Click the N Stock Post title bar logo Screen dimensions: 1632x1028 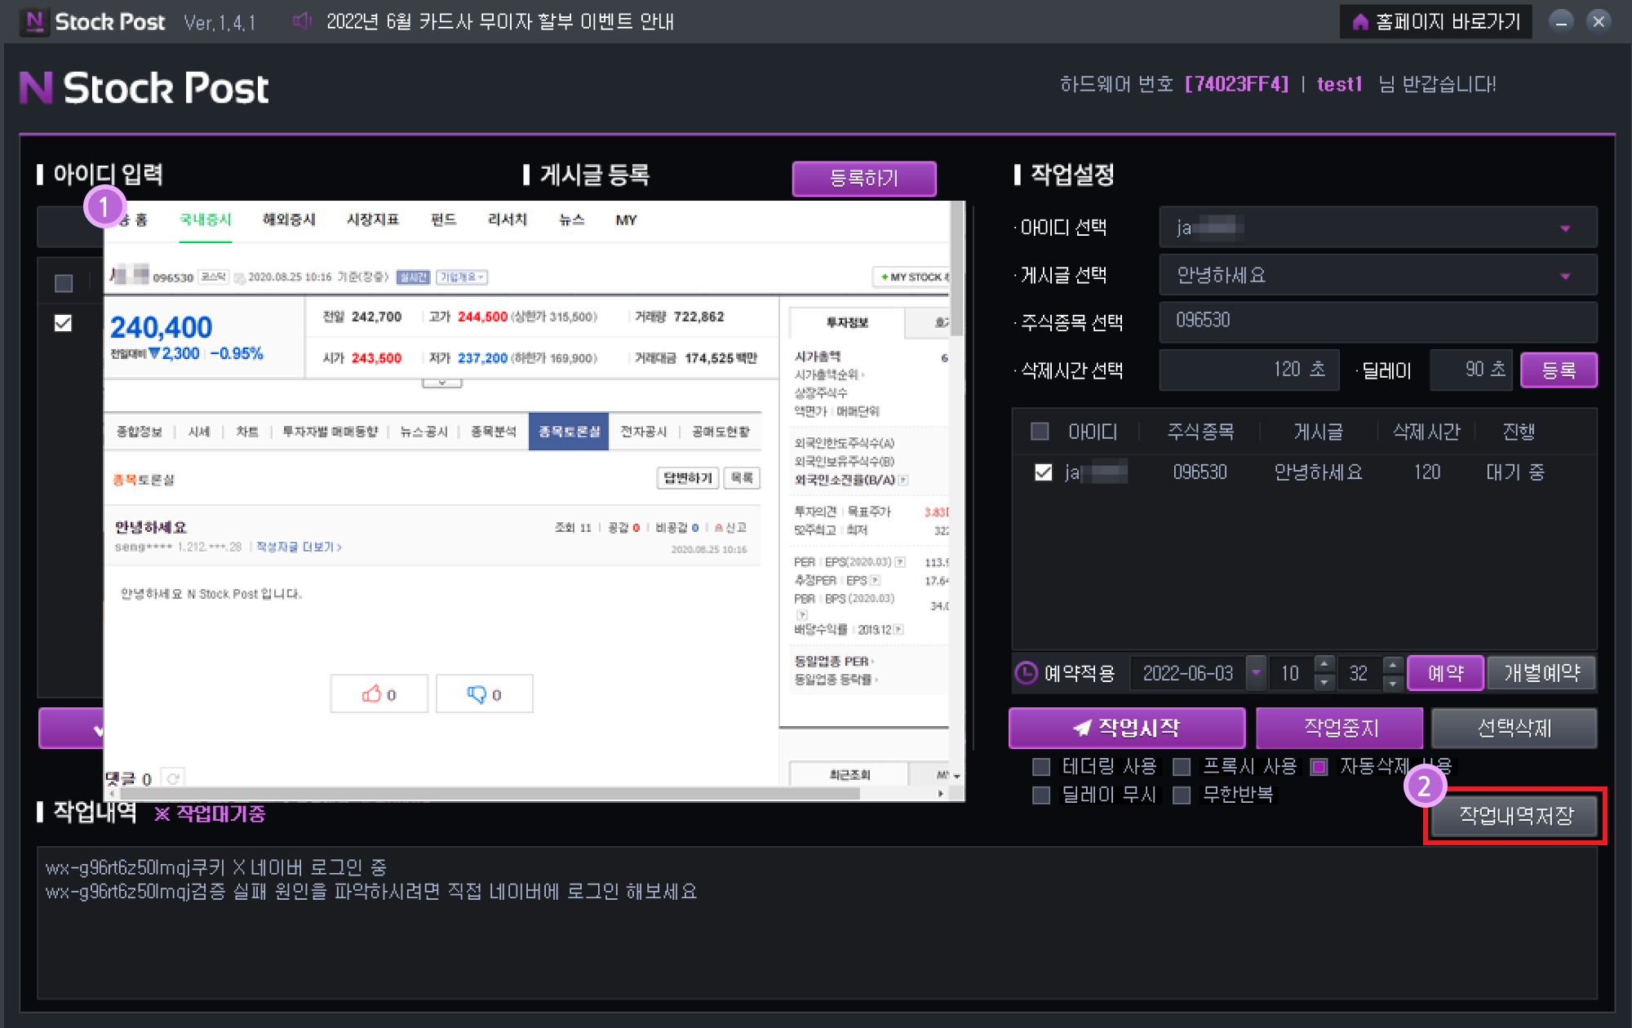[34, 21]
